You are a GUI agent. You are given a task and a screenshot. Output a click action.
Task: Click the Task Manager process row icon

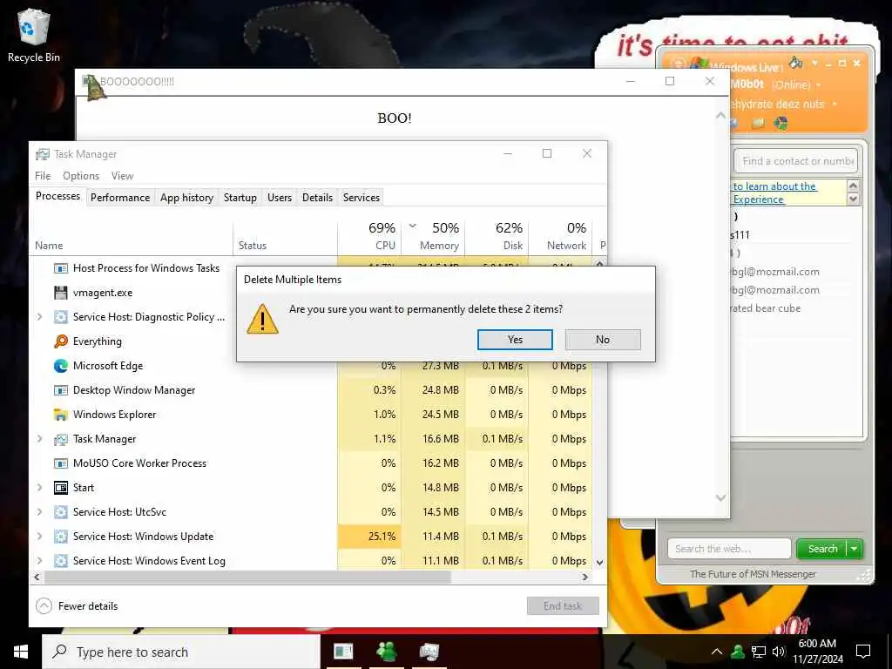tap(61, 439)
